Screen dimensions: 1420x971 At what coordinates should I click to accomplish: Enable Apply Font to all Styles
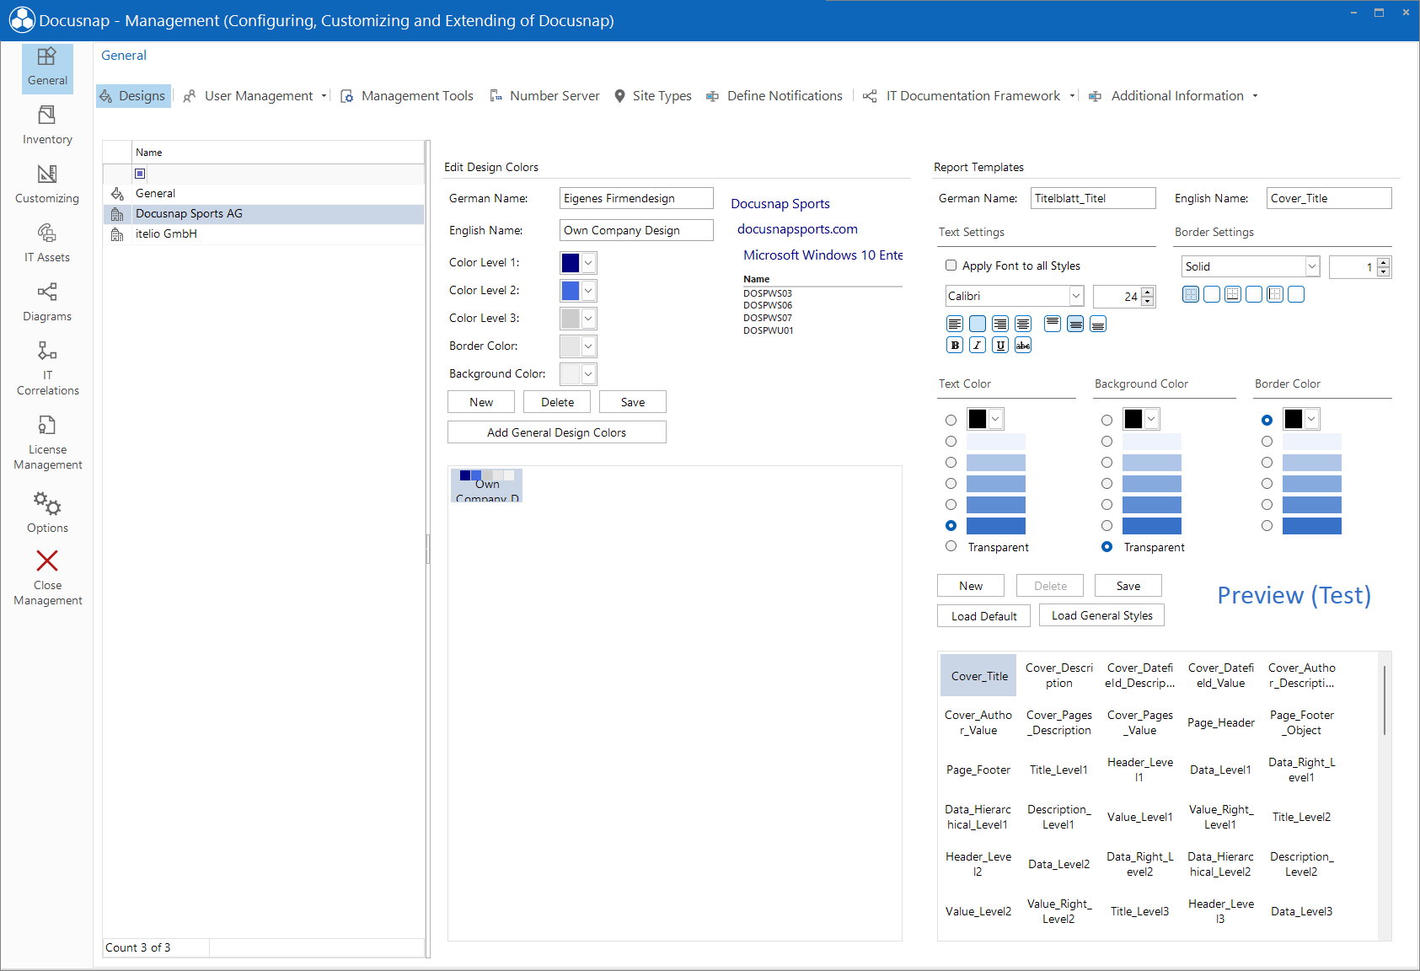[x=951, y=266]
